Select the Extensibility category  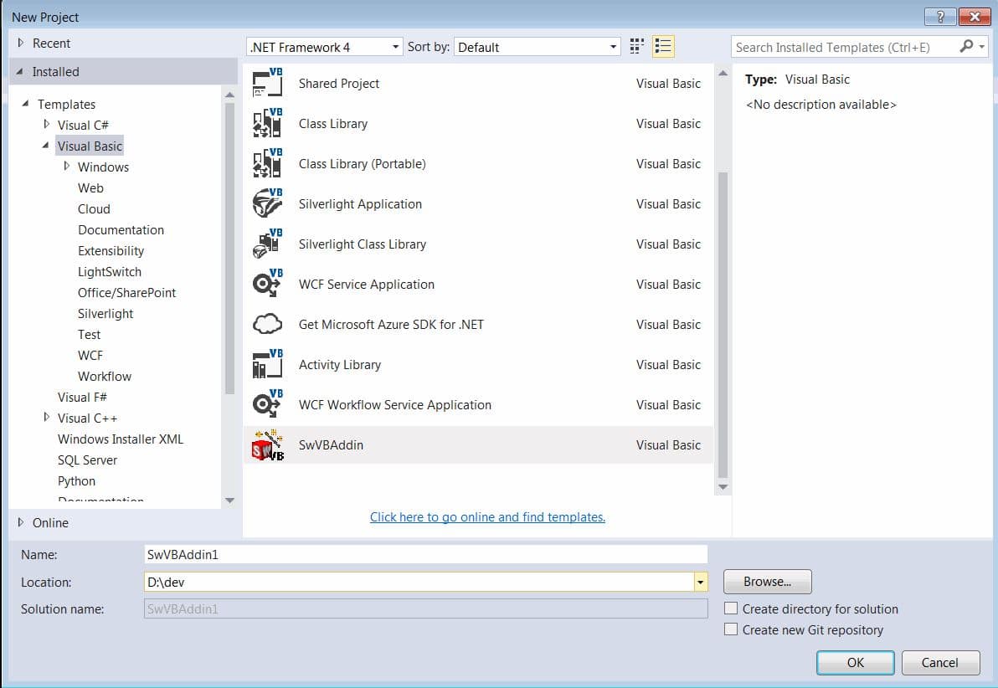111,251
